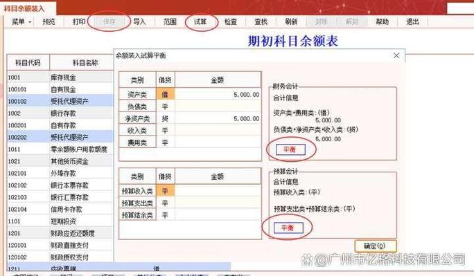Select the 负债类 row label

click(137, 107)
